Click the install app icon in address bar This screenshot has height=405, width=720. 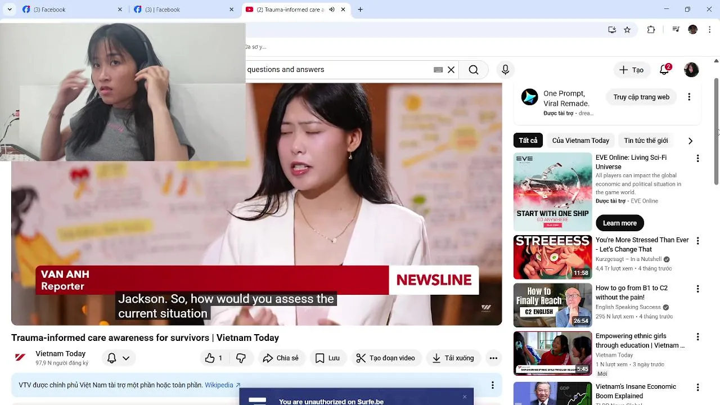tap(612, 30)
